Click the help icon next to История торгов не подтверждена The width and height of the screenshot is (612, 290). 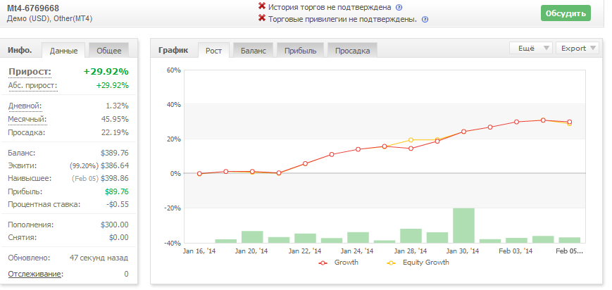coord(399,8)
